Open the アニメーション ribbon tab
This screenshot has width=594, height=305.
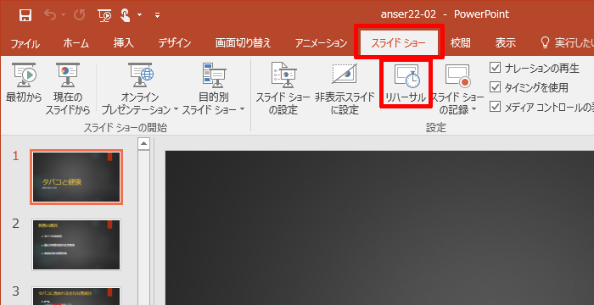tap(322, 43)
